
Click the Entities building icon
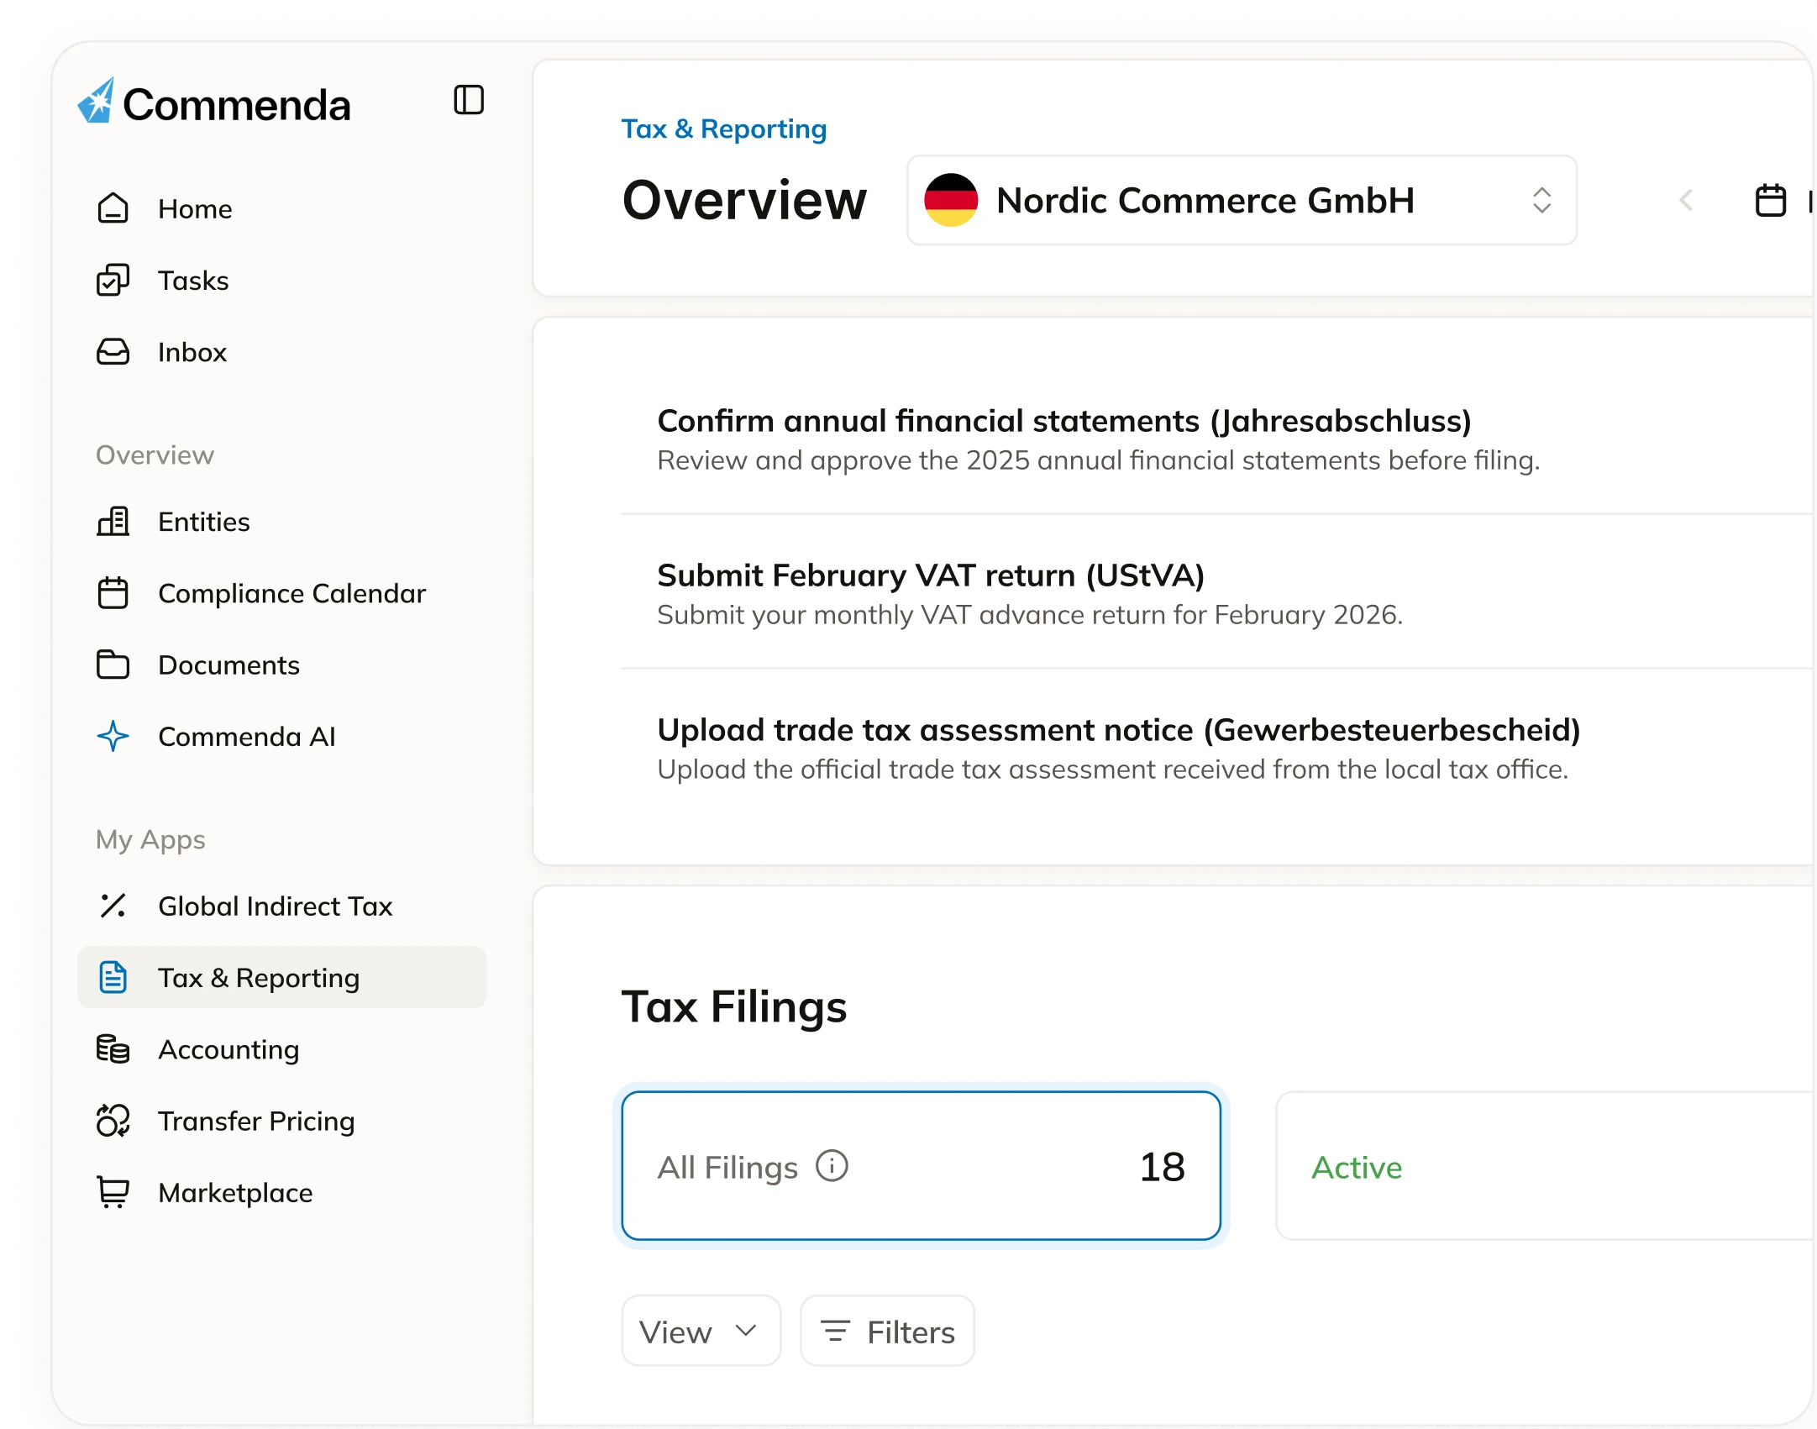coord(113,522)
